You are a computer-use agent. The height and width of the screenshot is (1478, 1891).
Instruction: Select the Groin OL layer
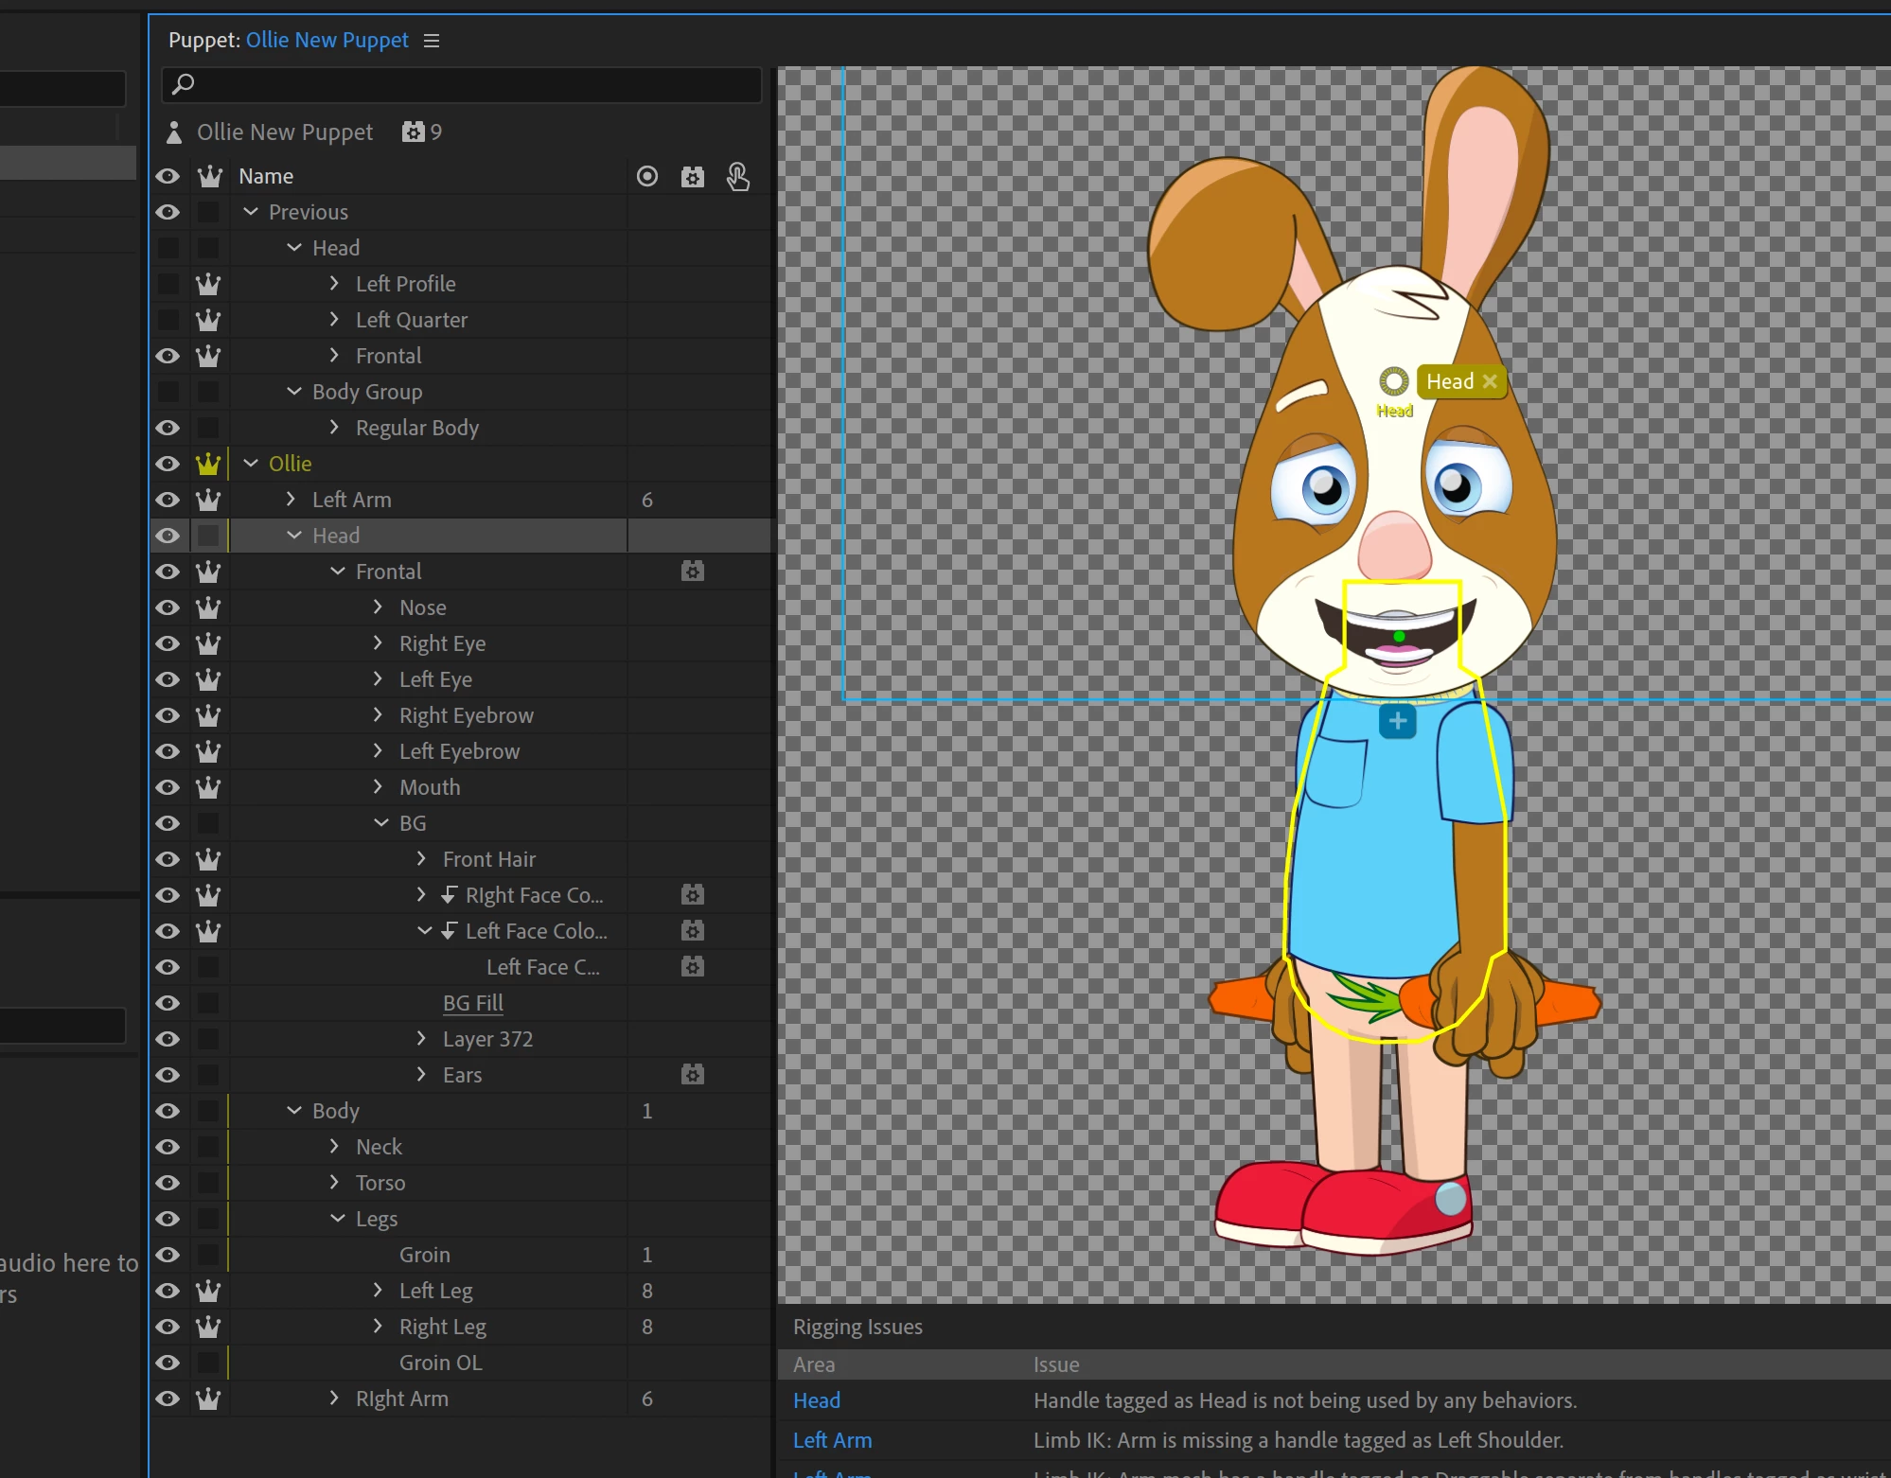tap(440, 1363)
